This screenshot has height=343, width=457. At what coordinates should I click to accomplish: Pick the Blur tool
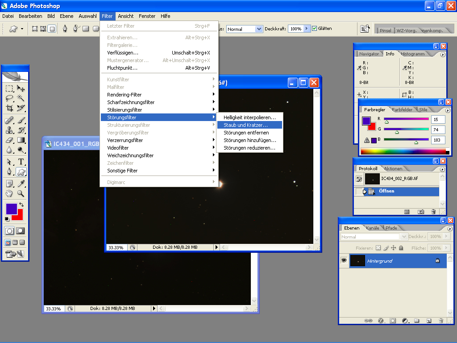9,150
